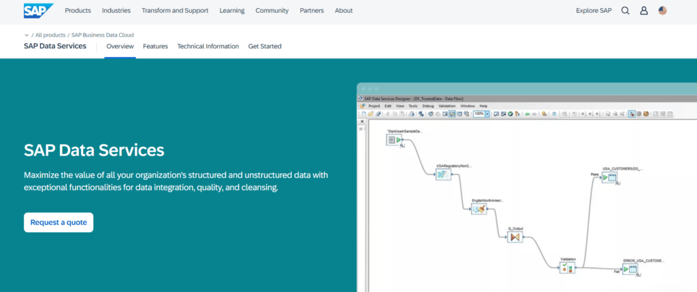Switch to the Features tab
Image resolution: width=697 pixels, height=292 pixels.
(x=155, y=46)
